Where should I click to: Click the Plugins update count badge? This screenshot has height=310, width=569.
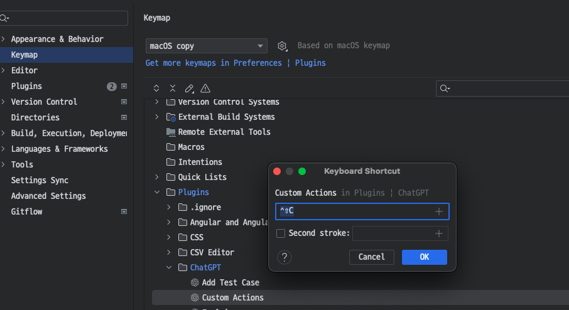[112, 87]
